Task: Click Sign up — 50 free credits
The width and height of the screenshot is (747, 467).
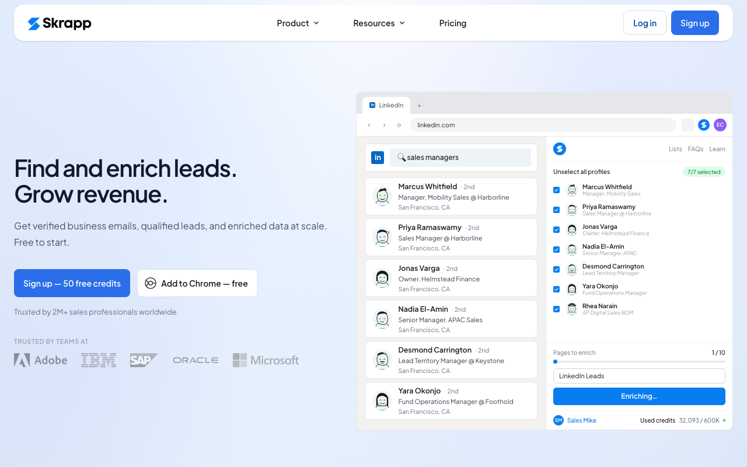Action: click(72, 283)
